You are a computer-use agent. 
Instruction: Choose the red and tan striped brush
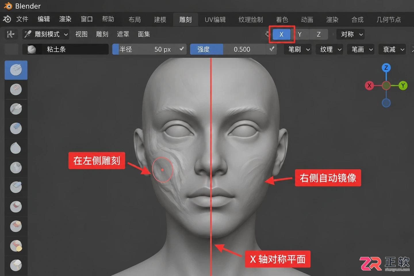click(16, 226)
